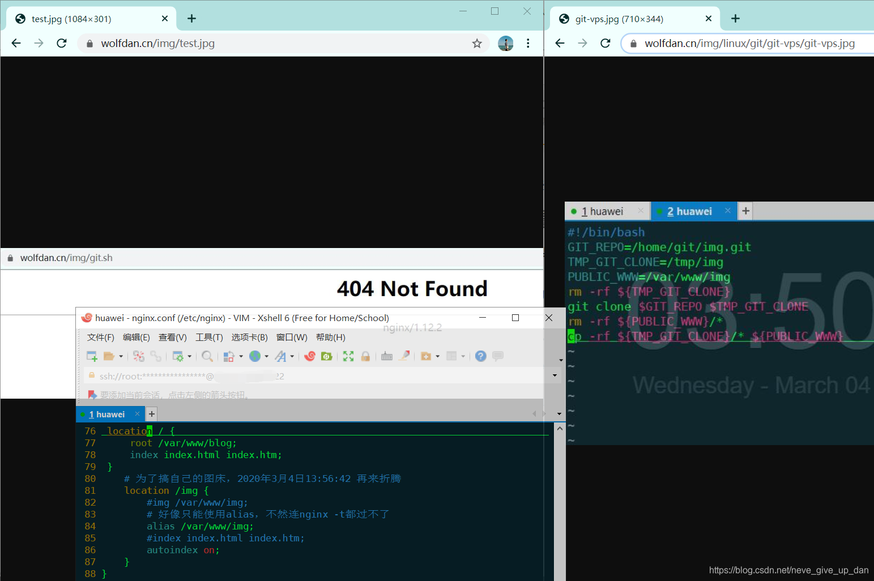Click the Xshell font icon
The width and height of the screenshot is (874, 581).
(280, 356)
